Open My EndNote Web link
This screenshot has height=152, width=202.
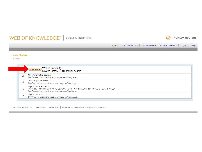pos(130,45)
